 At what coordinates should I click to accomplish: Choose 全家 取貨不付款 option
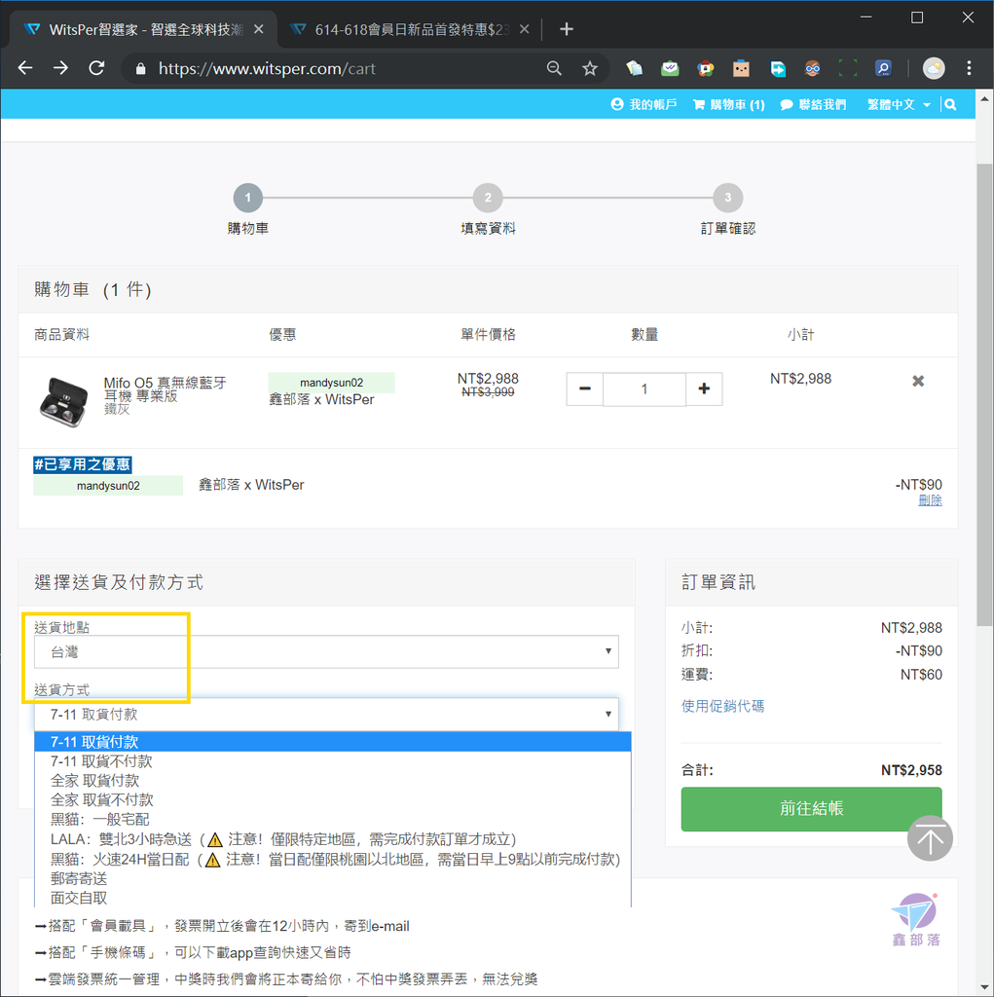tap(333, 800)
